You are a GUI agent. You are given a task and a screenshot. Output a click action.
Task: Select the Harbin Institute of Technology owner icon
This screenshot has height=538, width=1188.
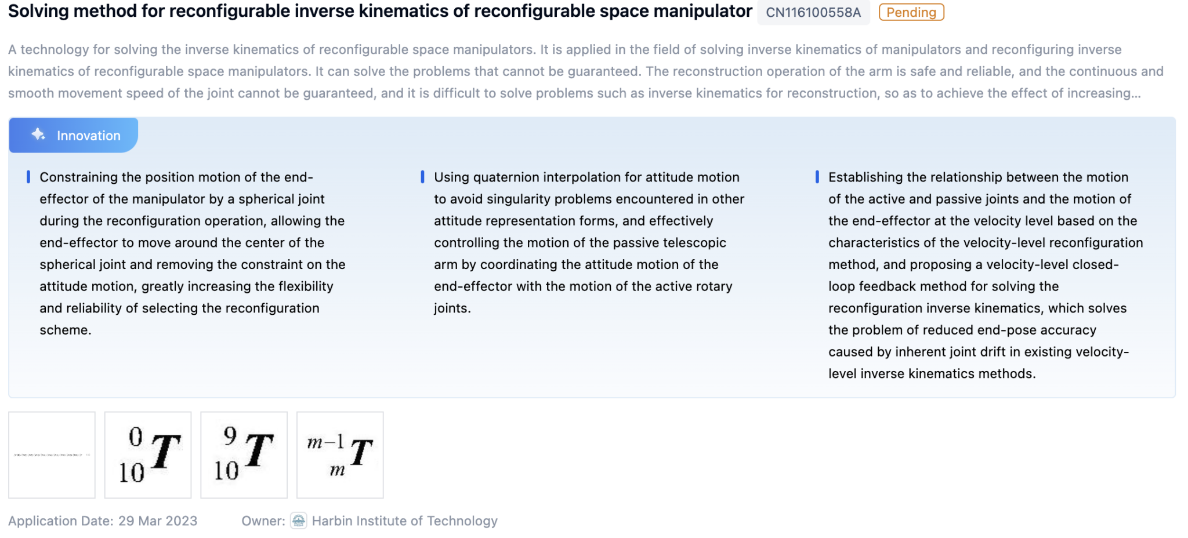pyautogui.click(x=299, y=521)
